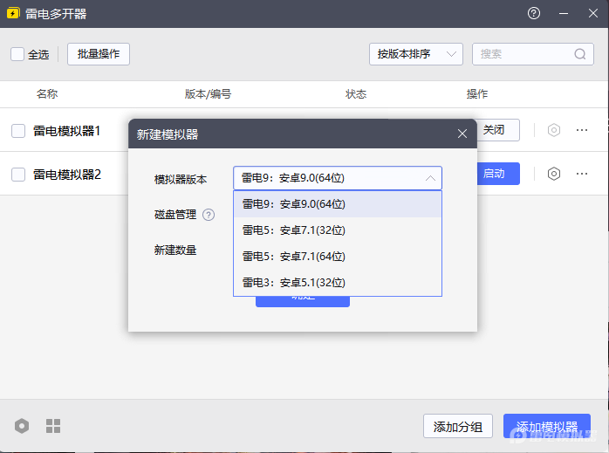Click the 添加分组 add group button
The image size is (609, 453).
(458, 426)
